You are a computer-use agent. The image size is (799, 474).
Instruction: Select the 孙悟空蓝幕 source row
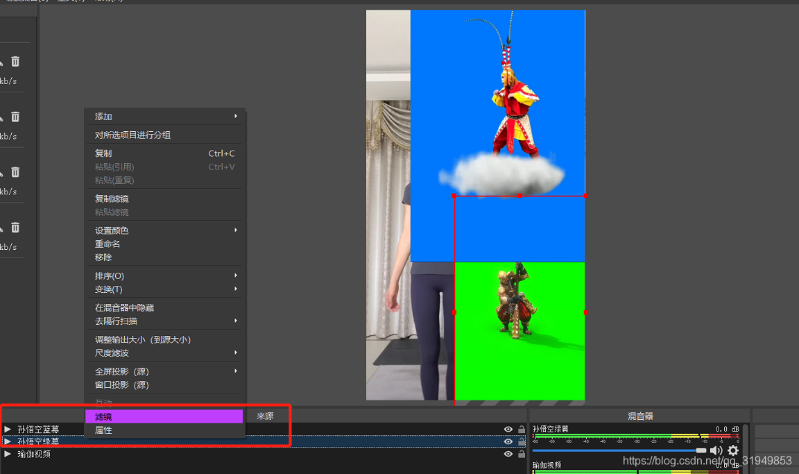point(264,429)
